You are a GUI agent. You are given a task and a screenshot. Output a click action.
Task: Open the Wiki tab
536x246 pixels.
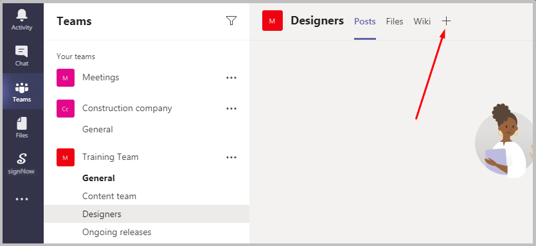(x=422, y=22)
